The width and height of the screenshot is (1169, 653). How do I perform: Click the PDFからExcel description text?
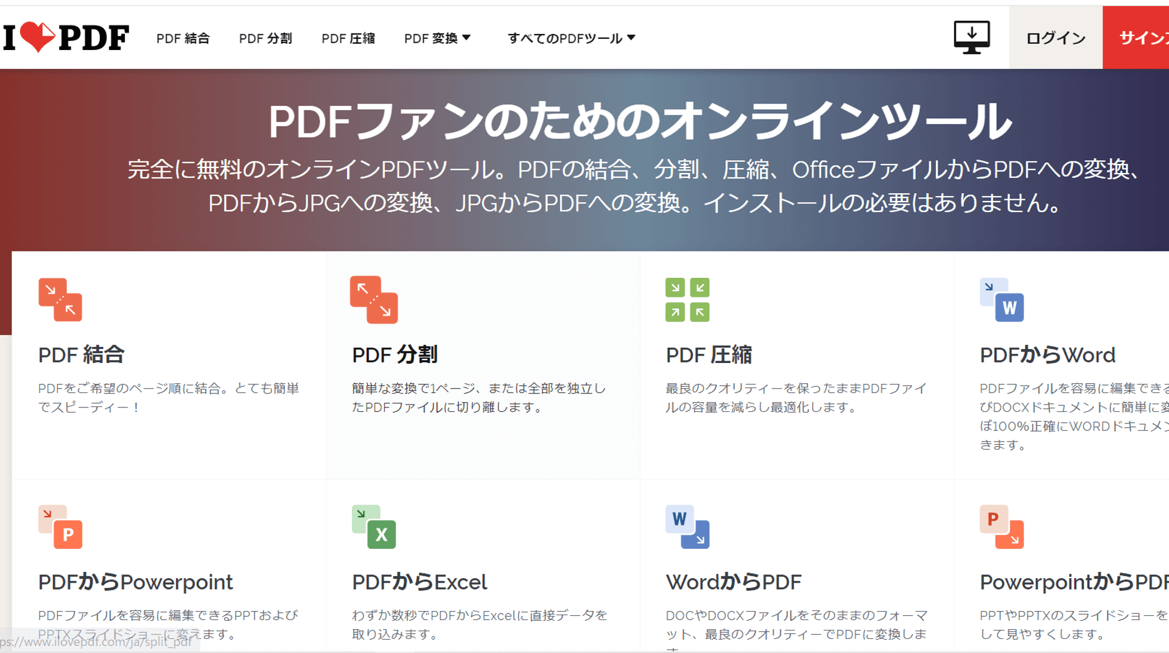click(x=480, y=624)
